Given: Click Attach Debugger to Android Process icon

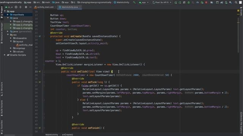Looking at the screenshot, I should pos(202,3).
